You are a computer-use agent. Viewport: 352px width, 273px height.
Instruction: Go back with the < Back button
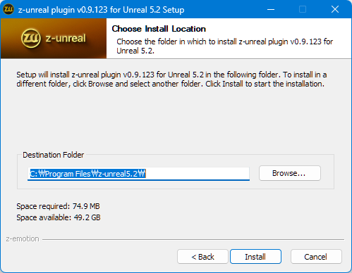pyautogui.click(x=202, y=257)
